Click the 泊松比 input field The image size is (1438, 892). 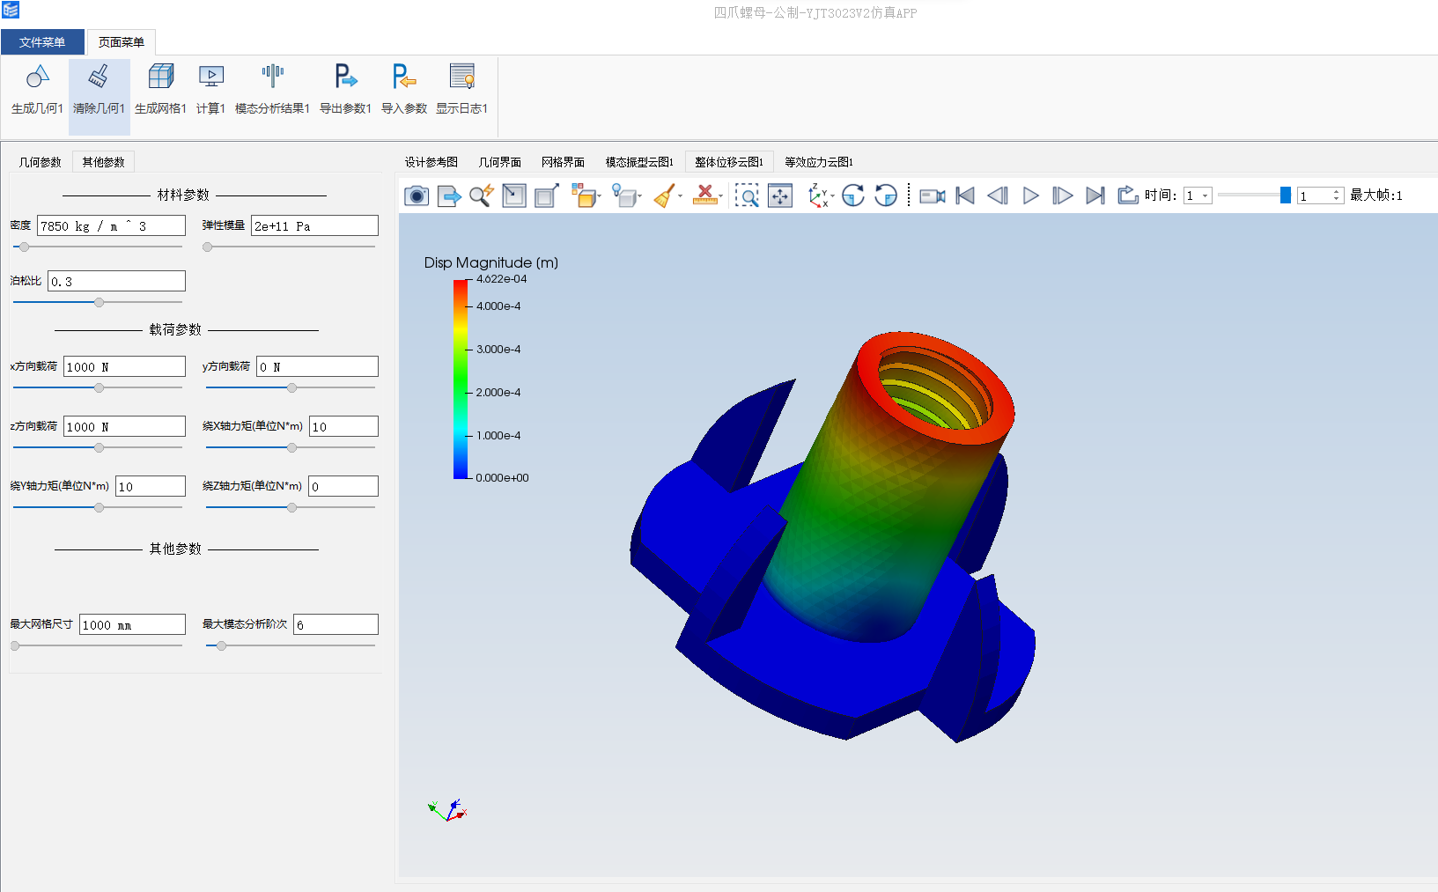point(116,282)
